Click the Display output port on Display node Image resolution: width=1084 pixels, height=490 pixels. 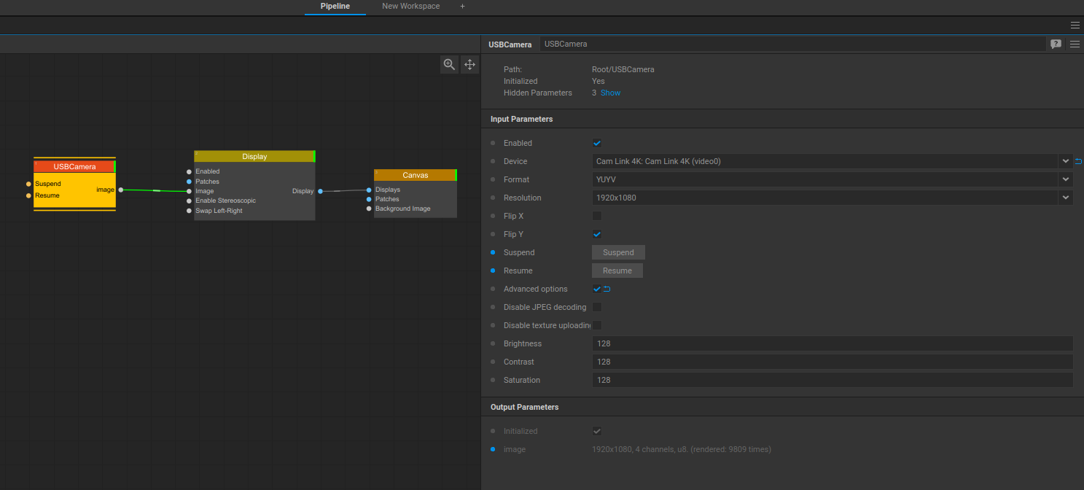click(x=320, y=191)
